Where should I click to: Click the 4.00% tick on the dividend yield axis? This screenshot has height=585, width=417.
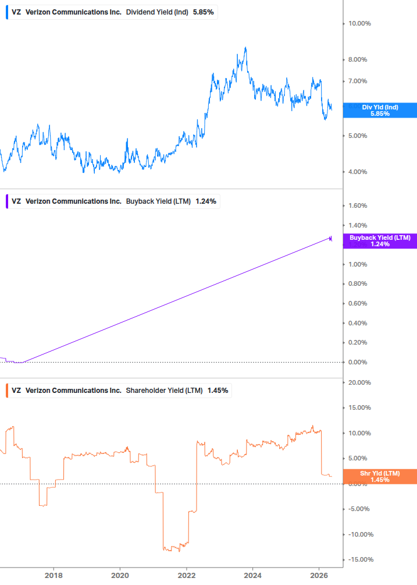(x=358, y=172)
